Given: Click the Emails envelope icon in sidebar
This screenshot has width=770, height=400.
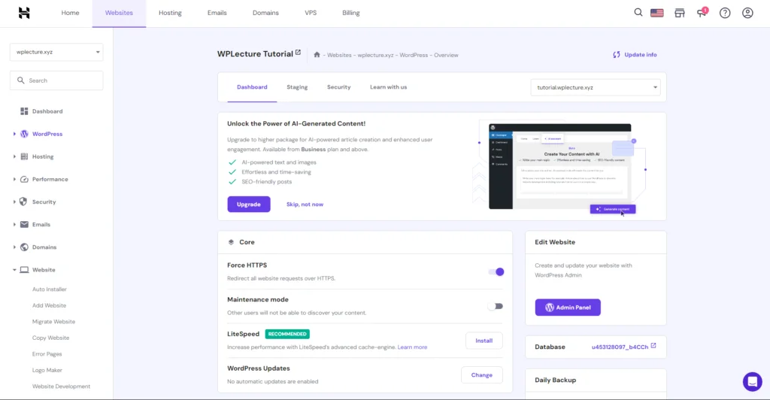Looking at the screenshot, I should (x=24, y=224).
